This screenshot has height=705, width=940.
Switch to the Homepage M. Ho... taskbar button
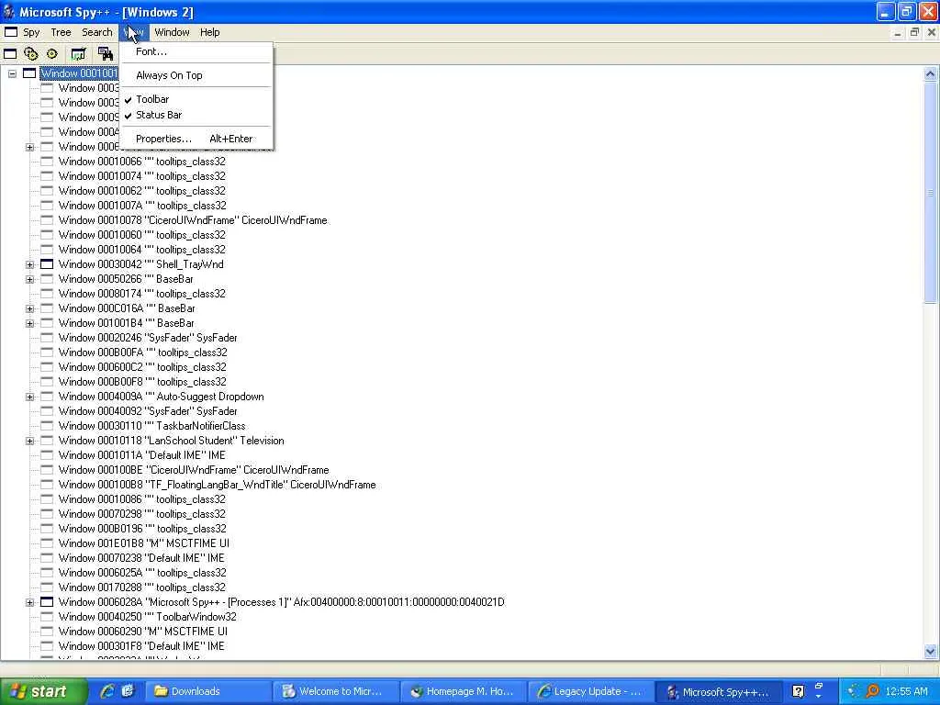pyautogui.click(x=463, y=691)
